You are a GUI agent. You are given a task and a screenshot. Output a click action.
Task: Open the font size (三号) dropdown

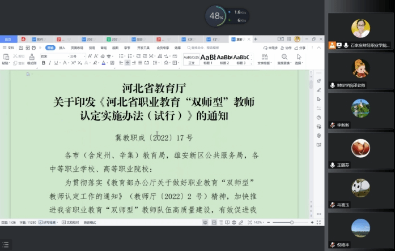pos(84,57)
